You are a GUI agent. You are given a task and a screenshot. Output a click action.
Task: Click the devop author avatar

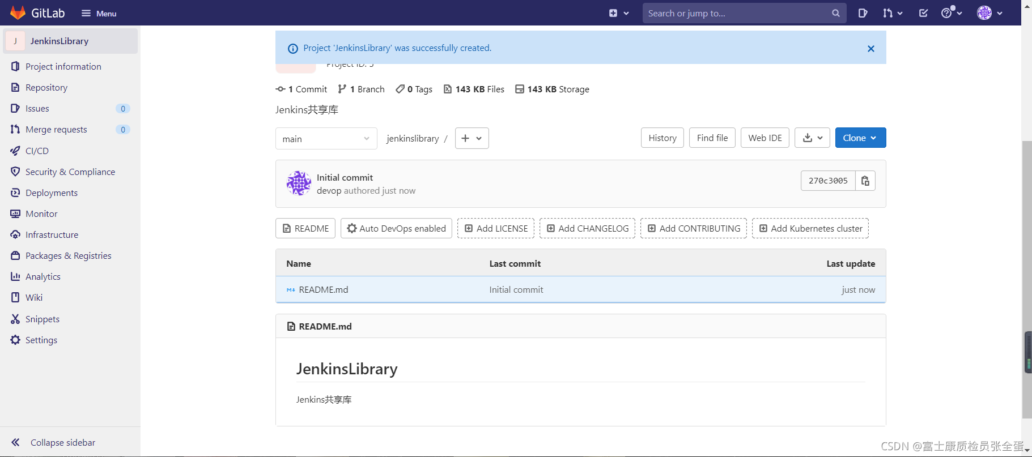[x=299, y=183]
